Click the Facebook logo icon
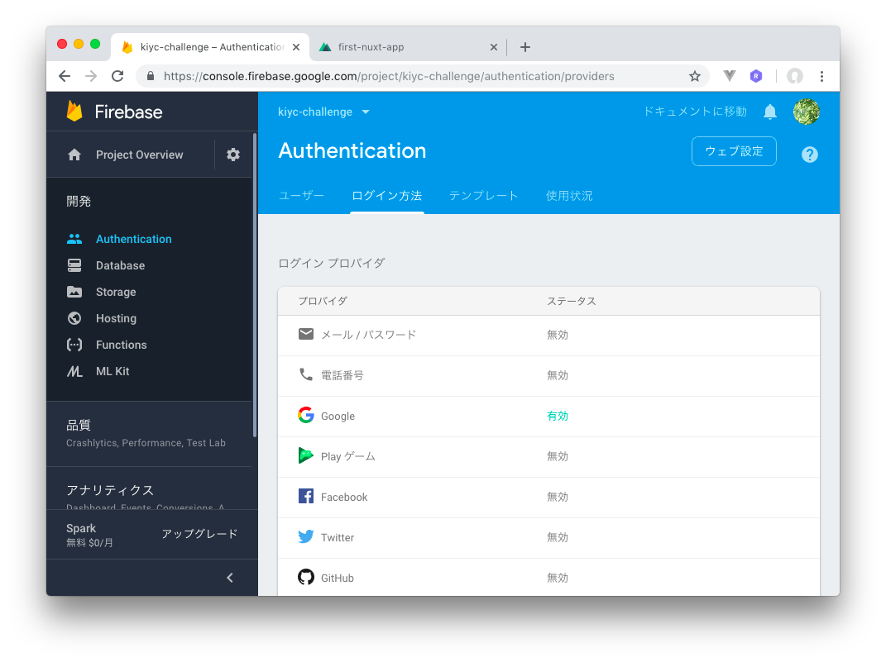Screen dimensions: 886x662 click(306, 496)
